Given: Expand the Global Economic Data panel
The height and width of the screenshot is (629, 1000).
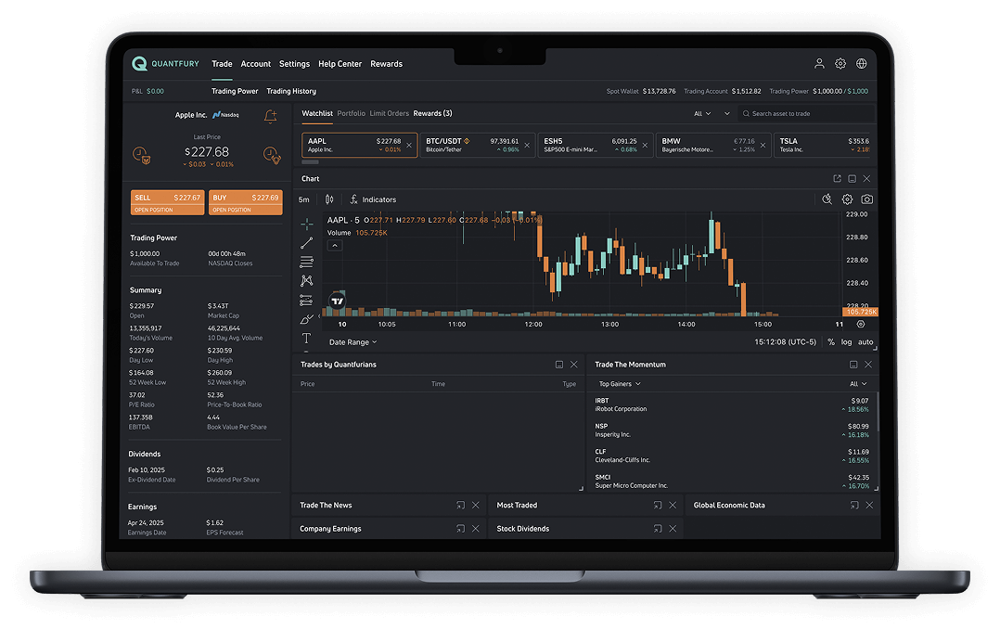Looking at the screenshot, I should 854,506.
